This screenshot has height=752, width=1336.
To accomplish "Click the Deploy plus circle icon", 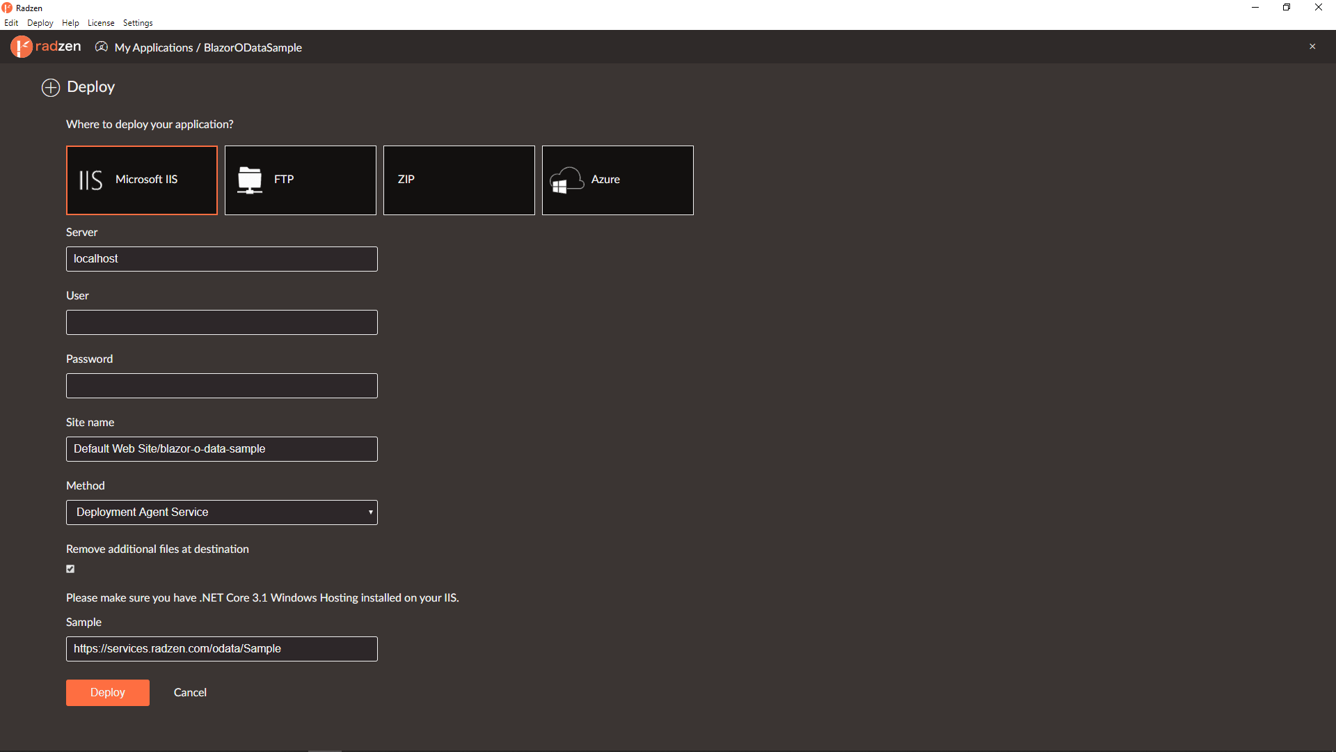I will pos(51,88).
